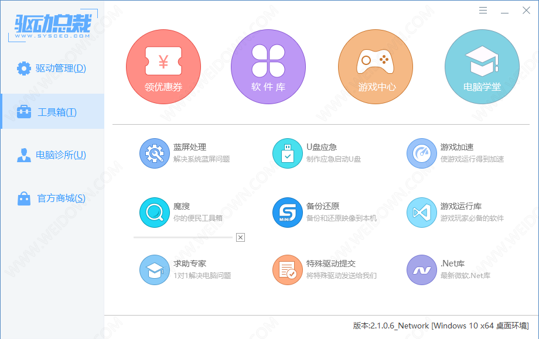Viewport: 539px width, 339px height.
Task: Click the .Net库 purple icon
Action: point(421,270)
